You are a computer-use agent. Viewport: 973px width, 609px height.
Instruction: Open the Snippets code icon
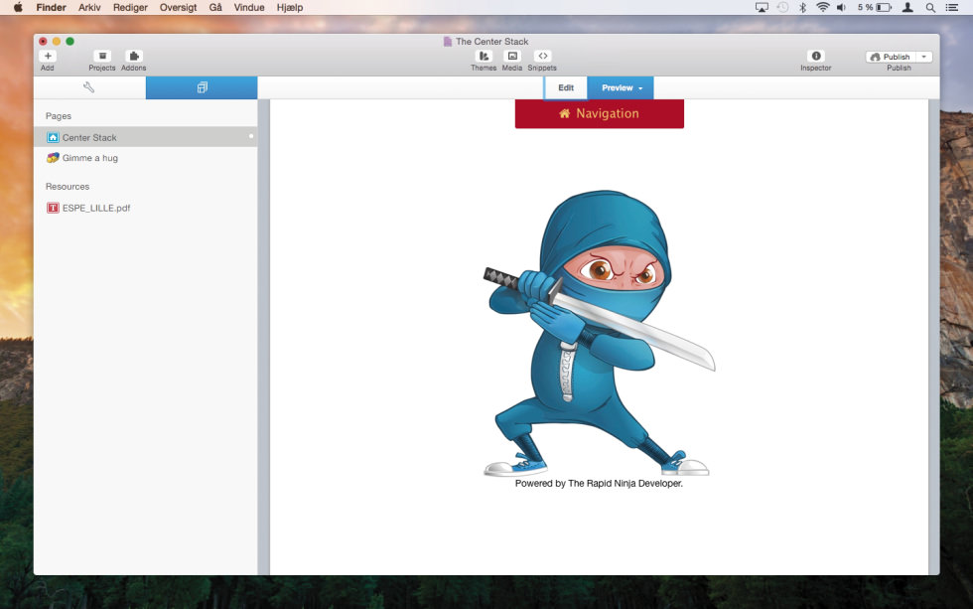click(542, 56)
